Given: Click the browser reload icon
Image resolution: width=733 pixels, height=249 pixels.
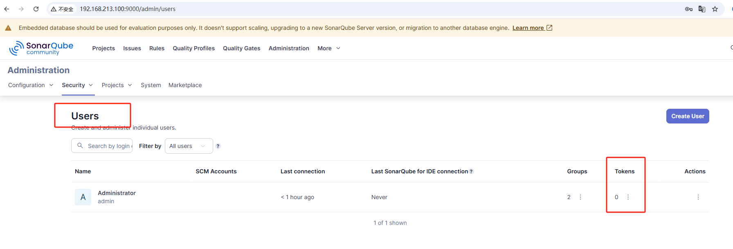Looking at the screenshot, I should pos(36,9).
